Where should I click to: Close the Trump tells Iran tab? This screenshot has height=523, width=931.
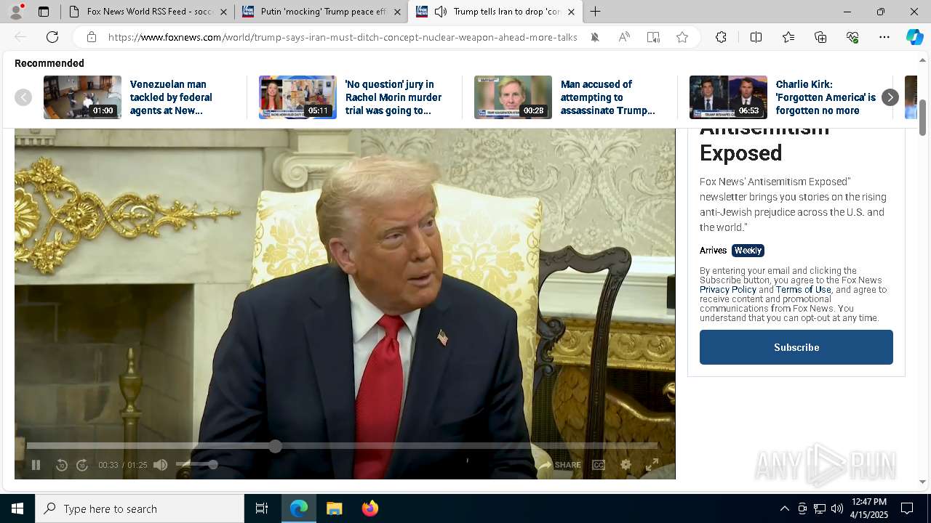571,12
